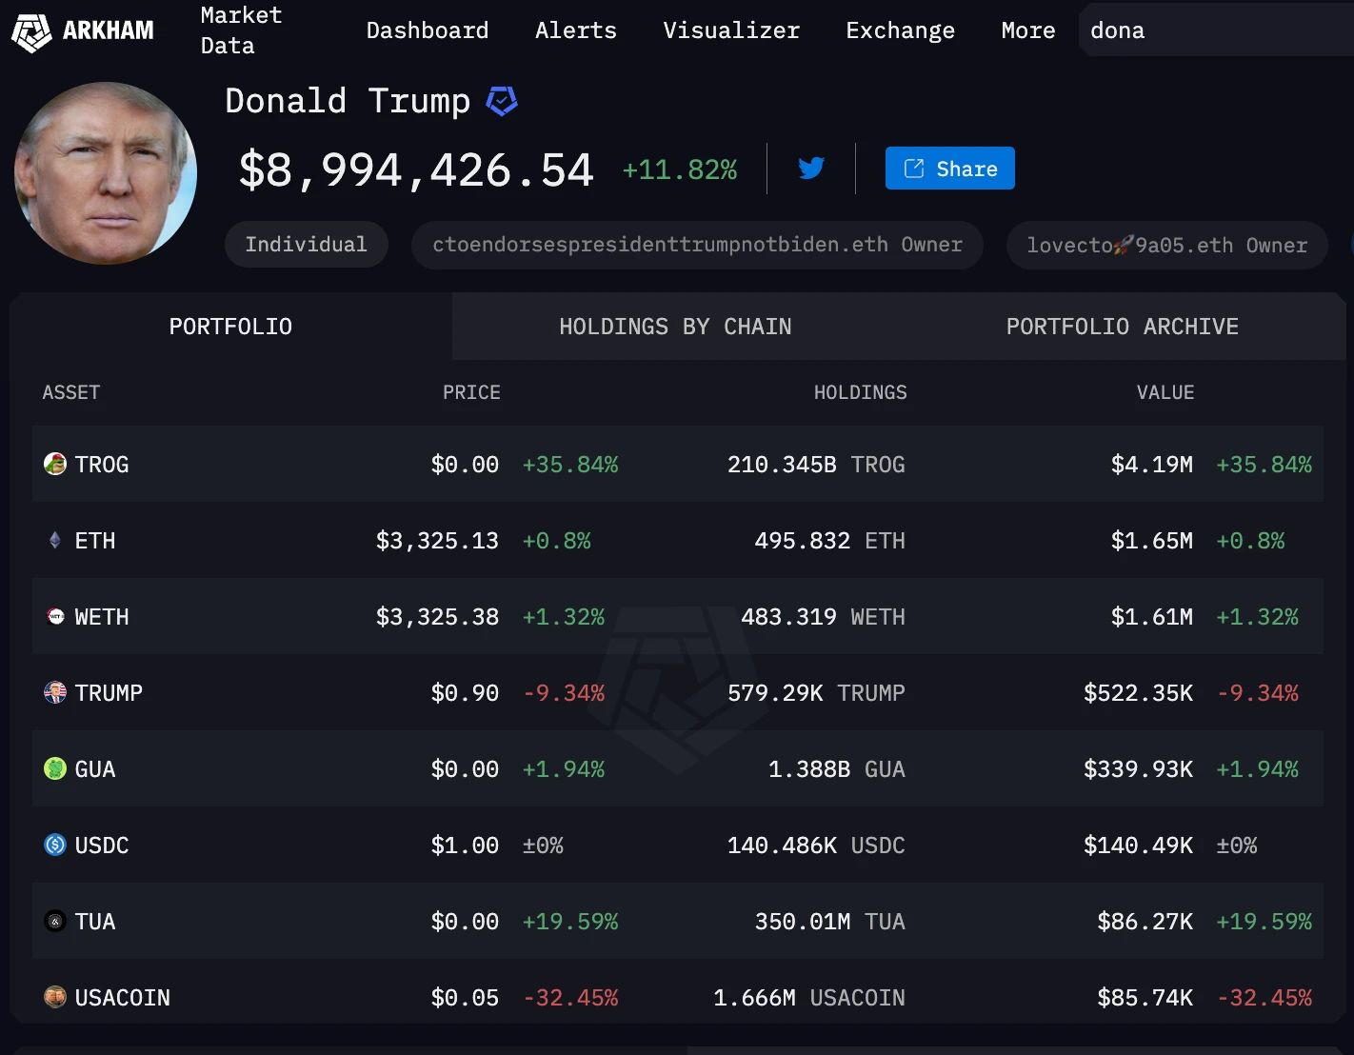Open the Portfolio Archive tab

tap(1122, 326)
